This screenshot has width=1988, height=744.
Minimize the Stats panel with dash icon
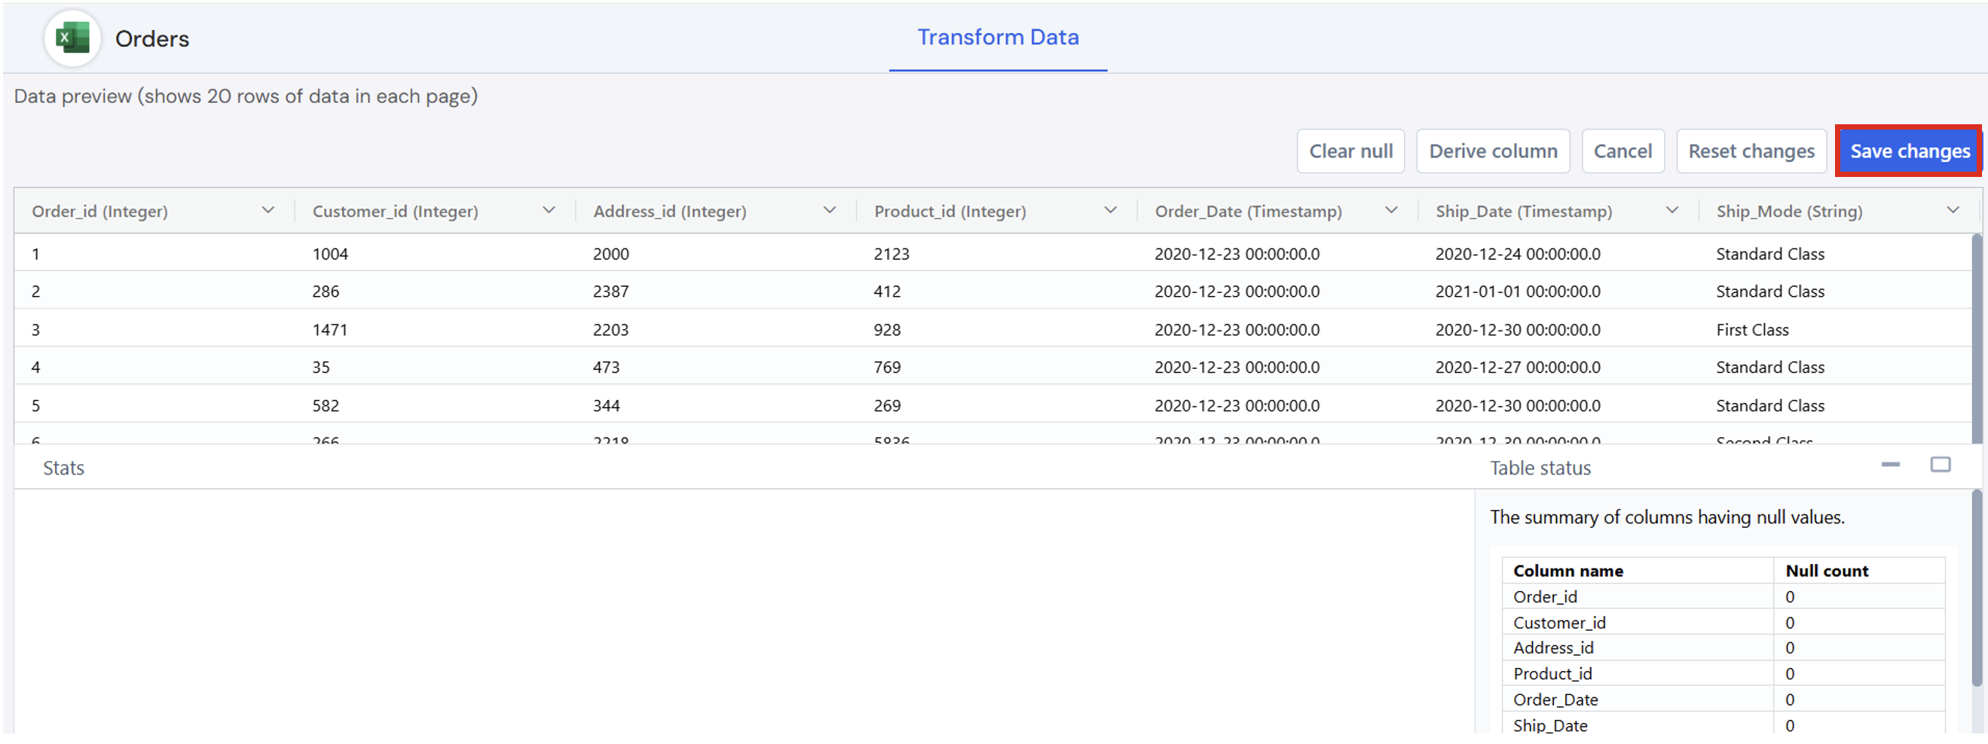point(1890,464)
